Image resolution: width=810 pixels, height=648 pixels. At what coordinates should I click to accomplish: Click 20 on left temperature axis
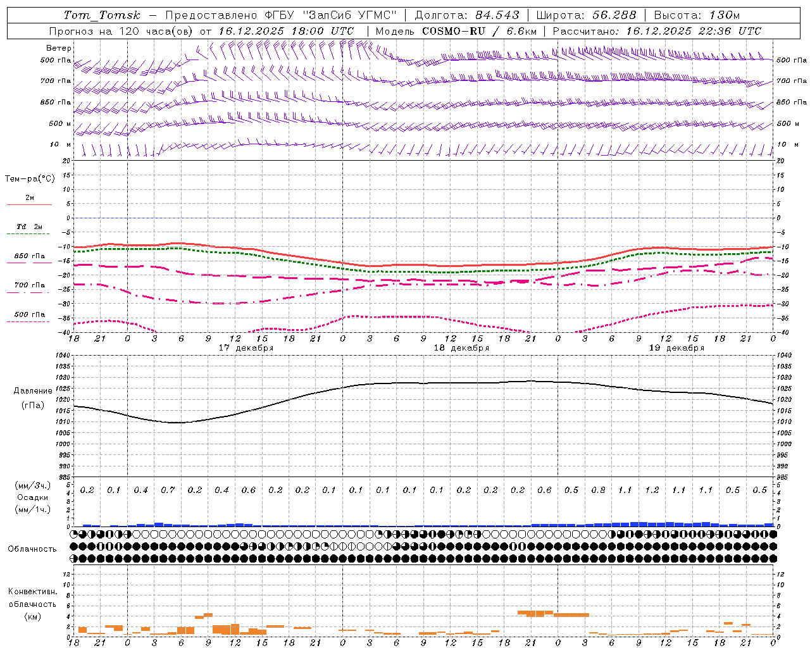click(66, 161)
